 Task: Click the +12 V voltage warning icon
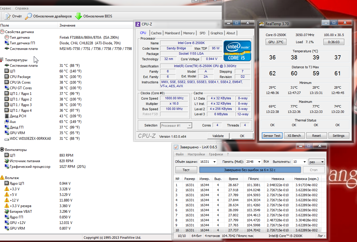[7, 200]
